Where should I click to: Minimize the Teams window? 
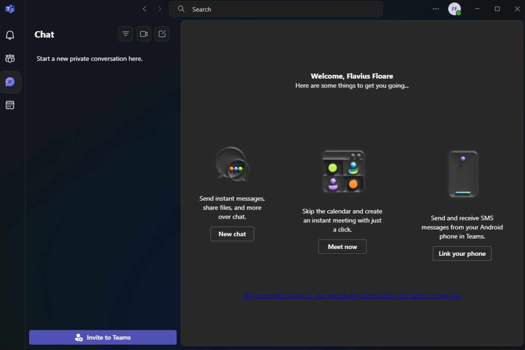477,9
